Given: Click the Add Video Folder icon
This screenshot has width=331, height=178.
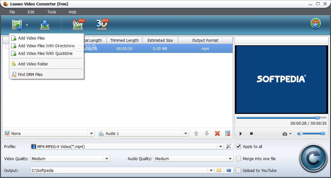Looking at the screenshot, I should (14, 64).
